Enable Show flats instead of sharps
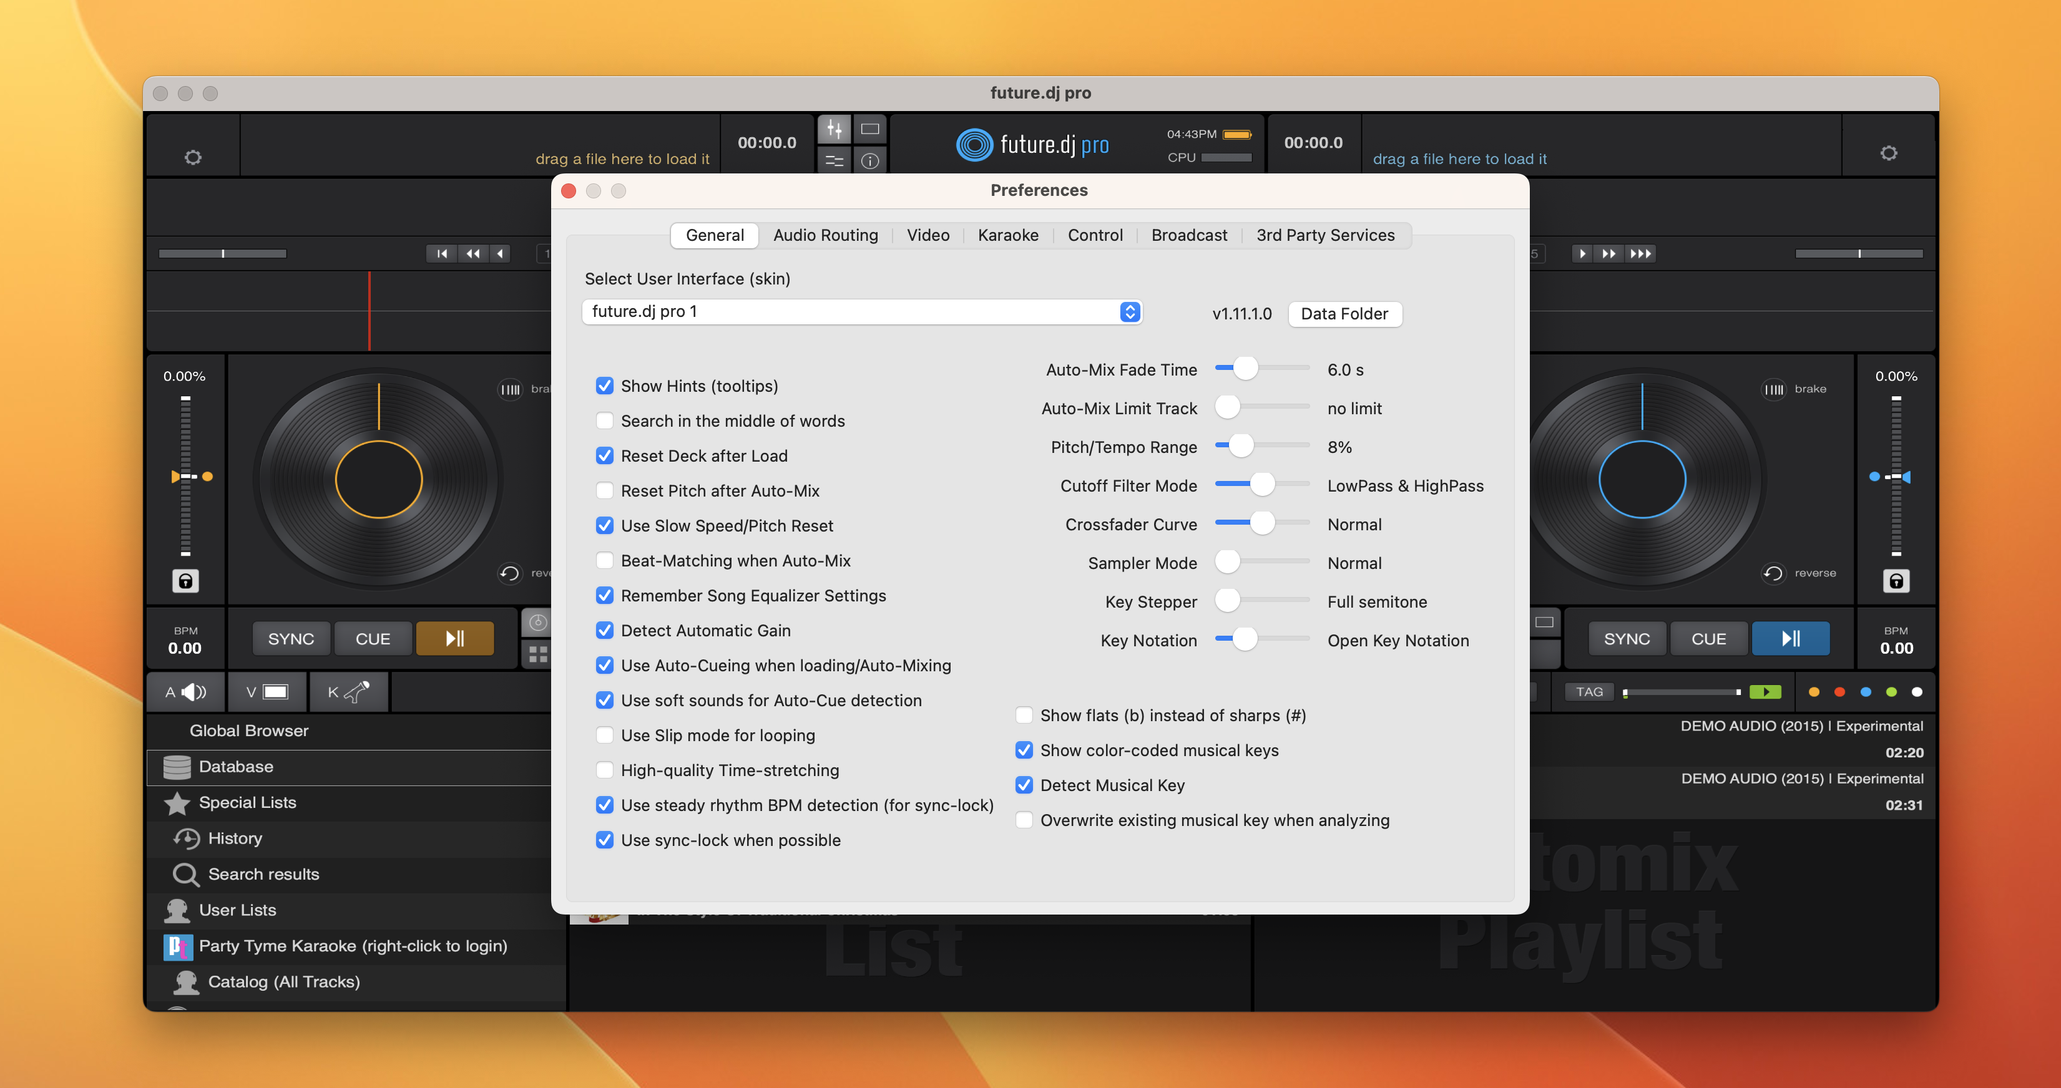 tap(1024, 716)
